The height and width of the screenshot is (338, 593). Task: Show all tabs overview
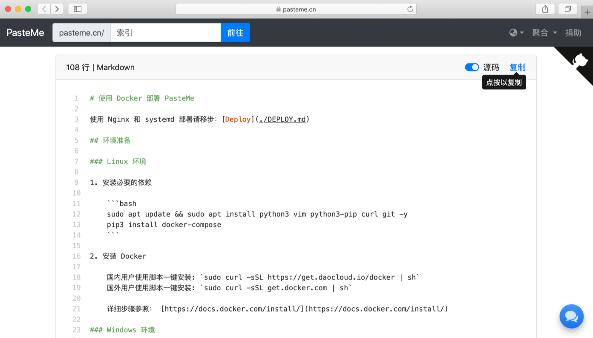tap(567, 9)
